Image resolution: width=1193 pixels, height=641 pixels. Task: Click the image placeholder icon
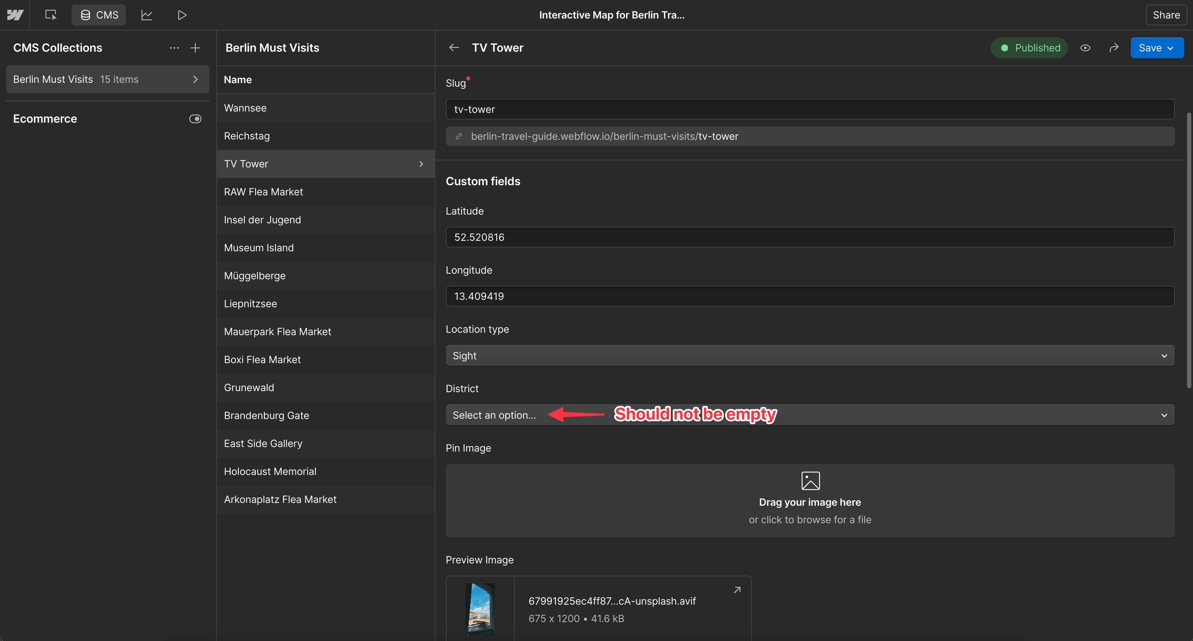(x=810, y=481)
